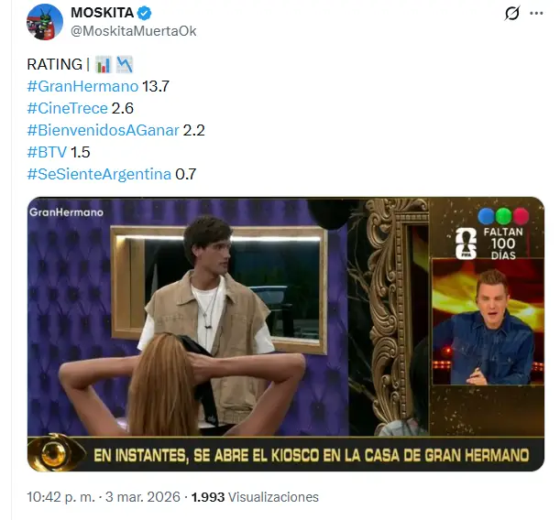The image size is (560, 520).
Task: Click the 3 mar. 2026 date
Action: pos(142,497)
